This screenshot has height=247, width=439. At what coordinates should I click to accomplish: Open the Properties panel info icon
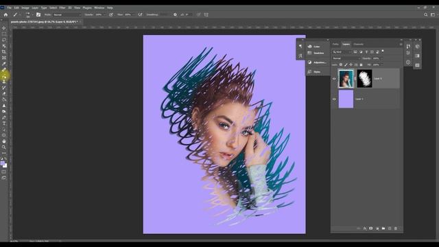point(408,62)
